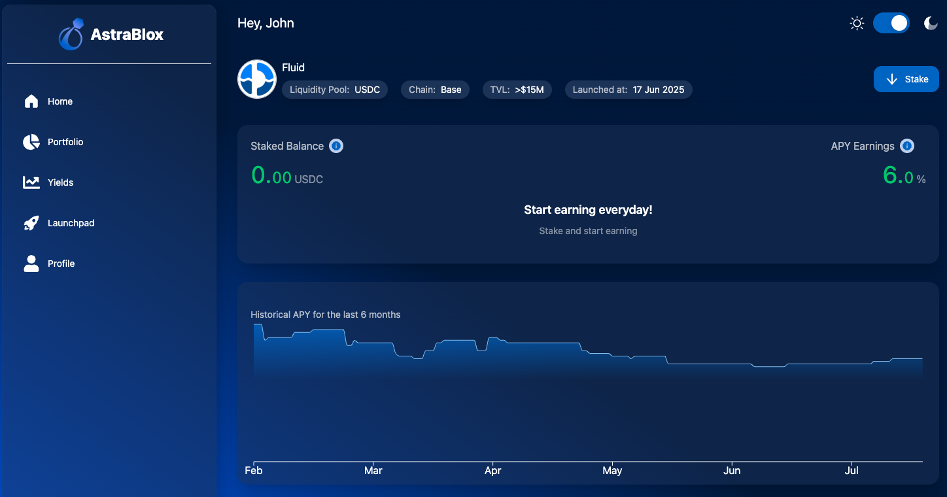Navigate to Portfolio in the sidebar menu
Image resolution: width=947 pixels, height=497 pixels.
coord(65,142)
